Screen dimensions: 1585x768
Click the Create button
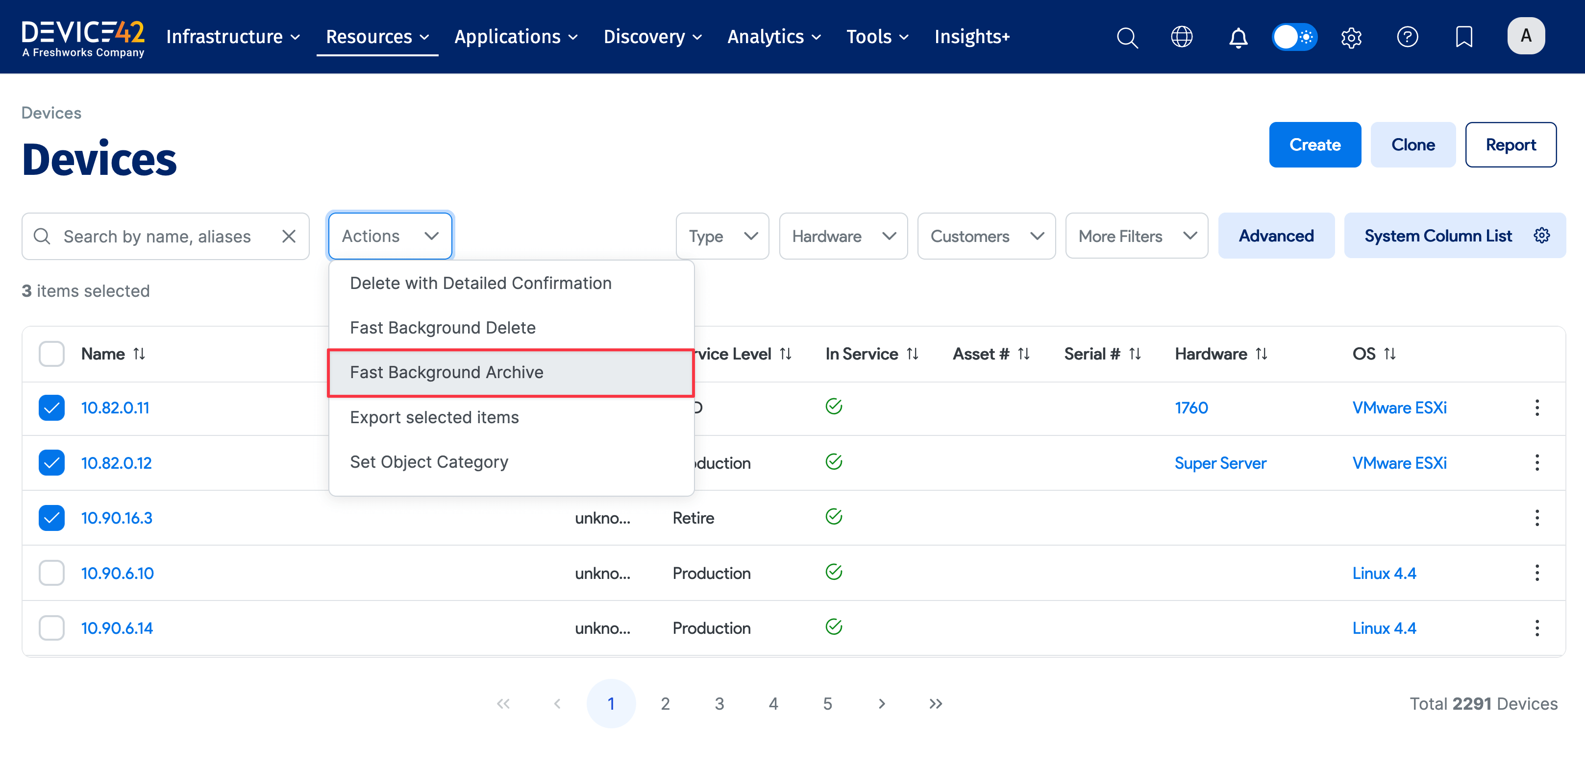pos(1314,145)
